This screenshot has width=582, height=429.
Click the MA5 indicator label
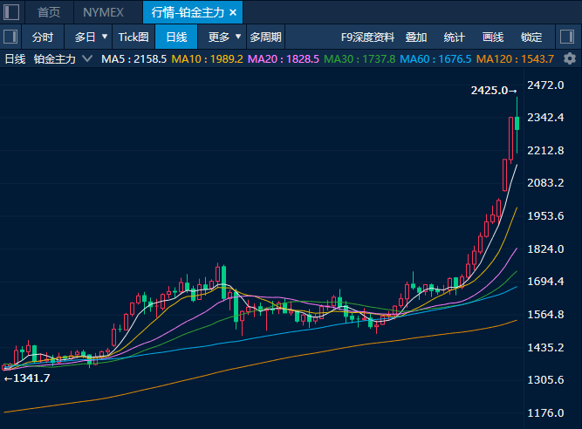click(x=134, y=58)
